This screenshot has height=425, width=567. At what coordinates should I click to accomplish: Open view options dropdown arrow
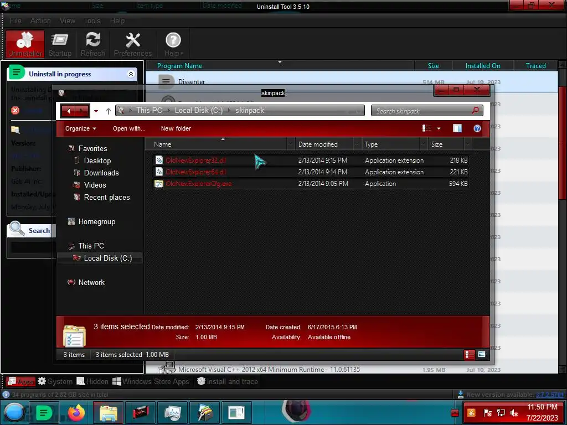[439, 128]
